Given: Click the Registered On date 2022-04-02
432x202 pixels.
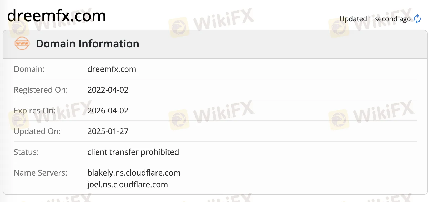Looking at the screenshot, I should click(108, 90).
